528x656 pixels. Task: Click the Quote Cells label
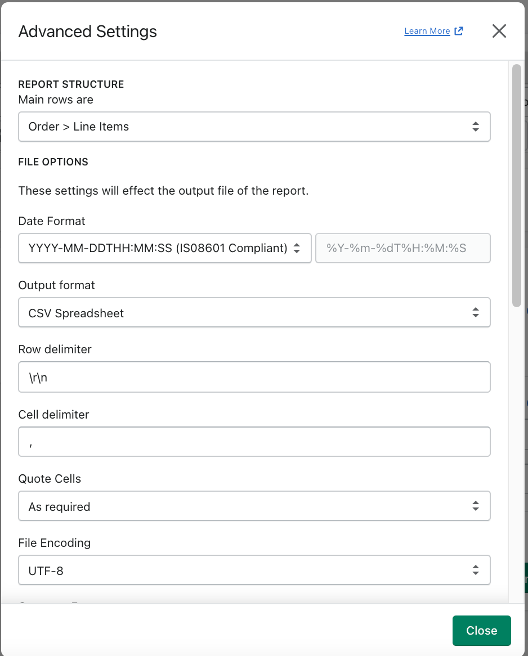tap(50, 479)
